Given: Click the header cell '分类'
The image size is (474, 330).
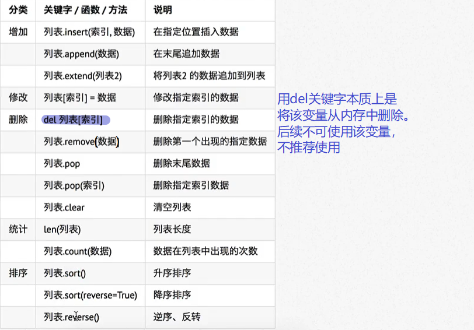Looking at the screenshot, I should pos(18,10).
